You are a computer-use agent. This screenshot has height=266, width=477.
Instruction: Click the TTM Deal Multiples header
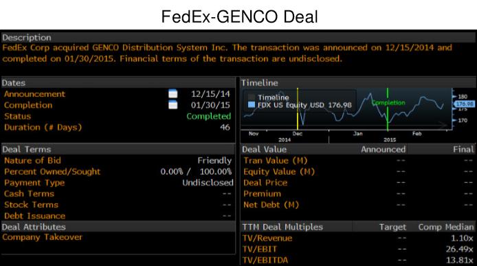coord(282,227)
